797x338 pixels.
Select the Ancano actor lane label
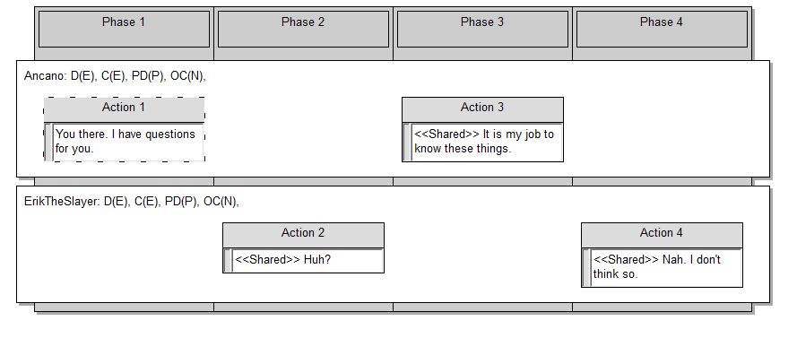[115, 76]
